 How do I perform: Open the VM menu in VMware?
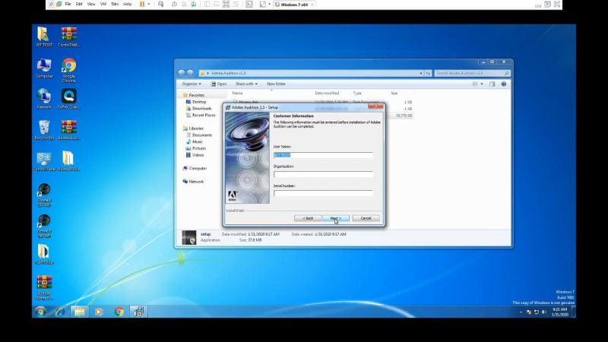tap(103, 4)
